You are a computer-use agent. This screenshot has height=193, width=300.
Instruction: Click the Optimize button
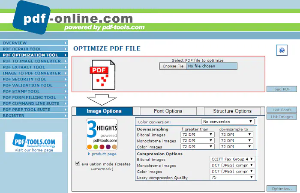pyautogui.click(x=282, y=189)
